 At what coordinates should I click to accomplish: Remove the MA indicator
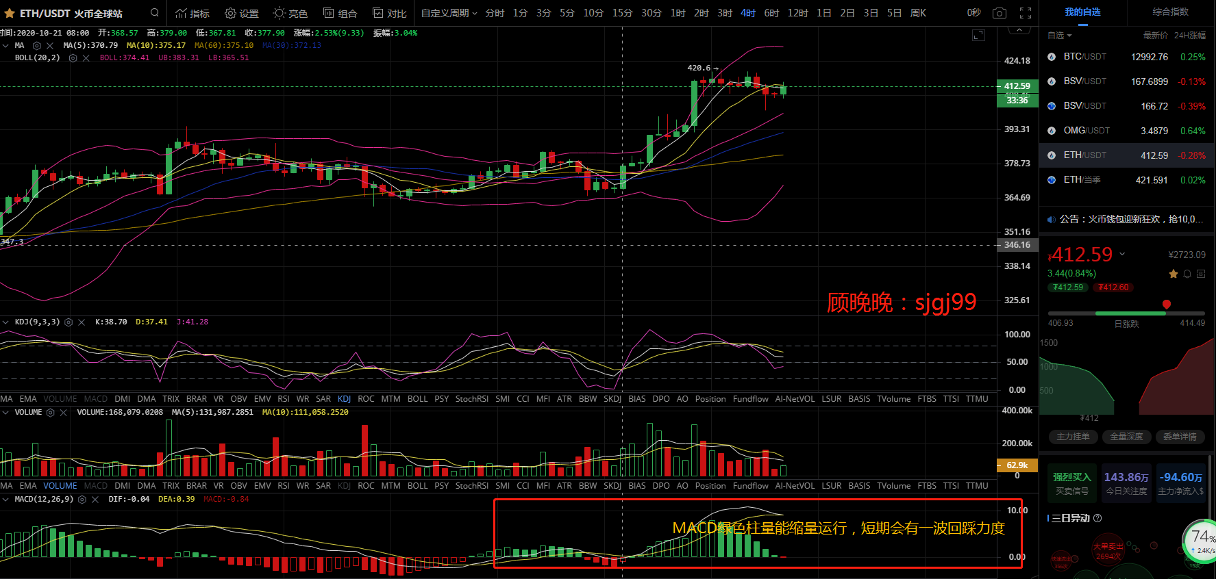point(50,46)
